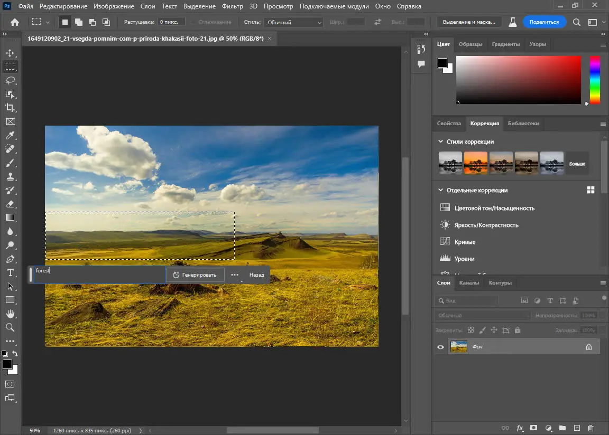Select the Zoom tool
The height and width of the screenshot is (435, 609).
[10, 327]
